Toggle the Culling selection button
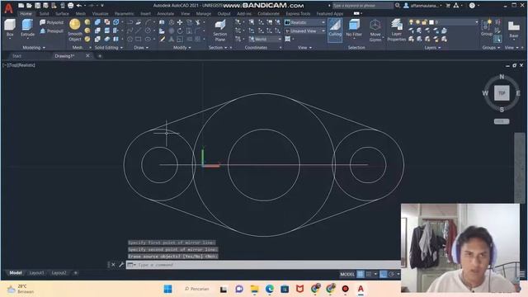 (335, 30)
